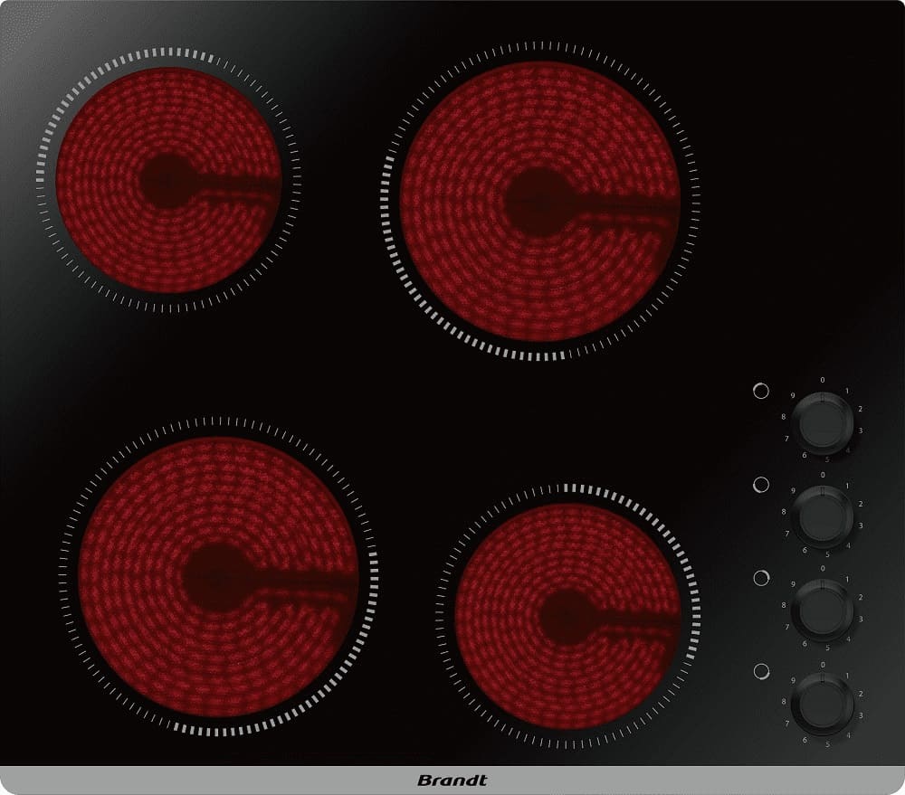Select the large rear-right heating zone
This screenshot has width=905, height=795.
click(x=539, y=202)
